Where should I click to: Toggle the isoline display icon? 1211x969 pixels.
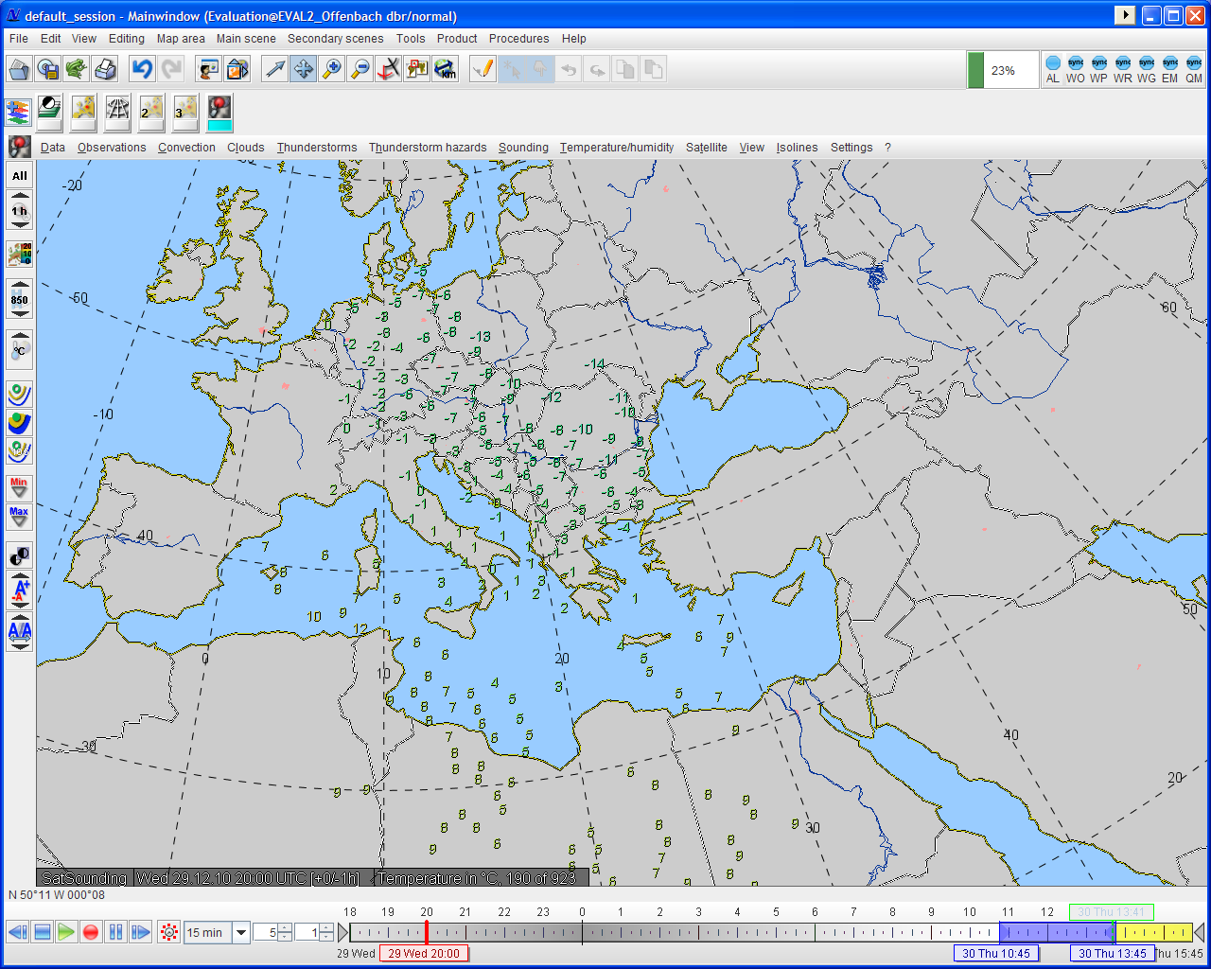click(x=20, y=394)
